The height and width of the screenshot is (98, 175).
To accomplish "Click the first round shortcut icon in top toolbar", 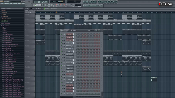I will coord(84,2).
